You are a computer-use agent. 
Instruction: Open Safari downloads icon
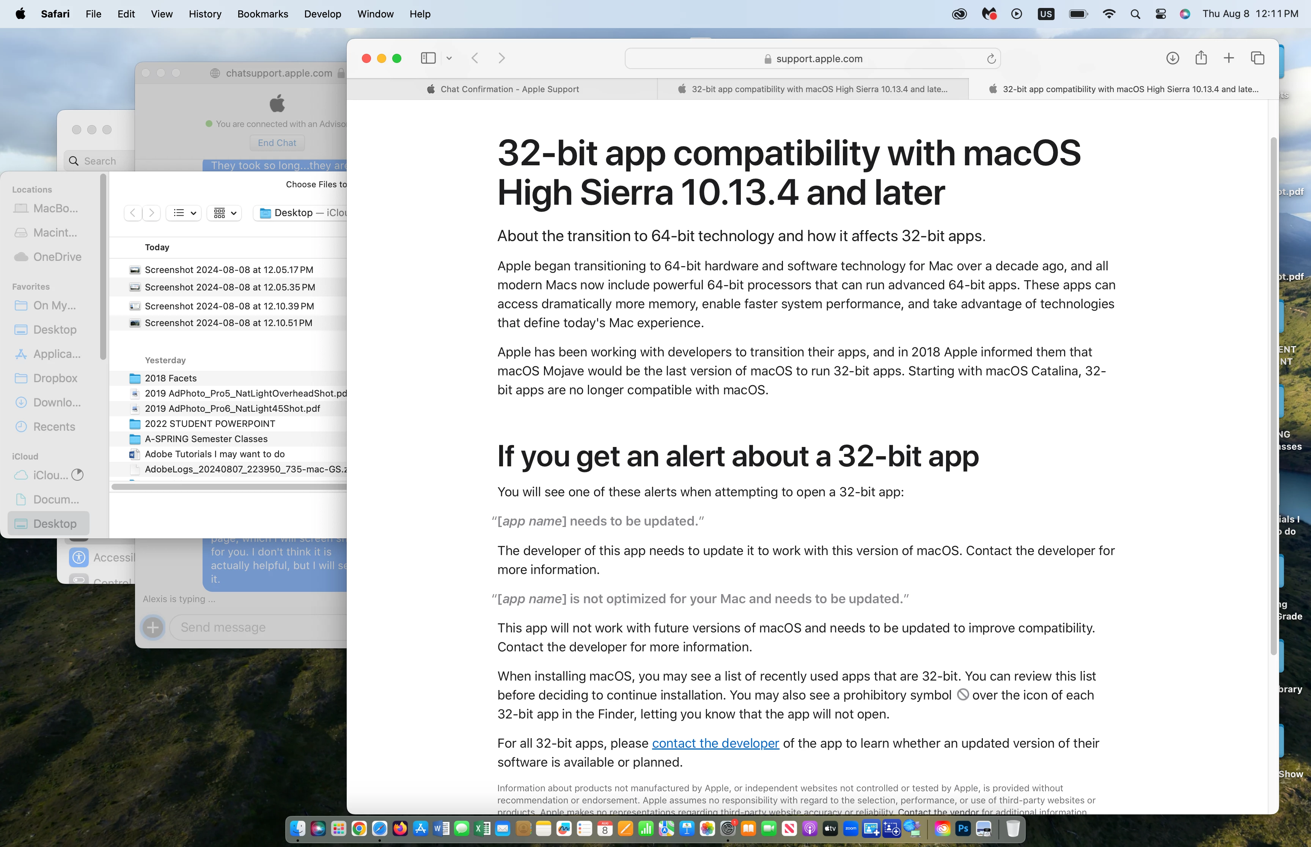pos(1173,58)
